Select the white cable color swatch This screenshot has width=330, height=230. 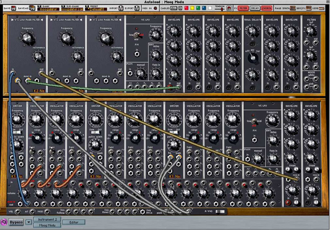click(x=210, y=8)
